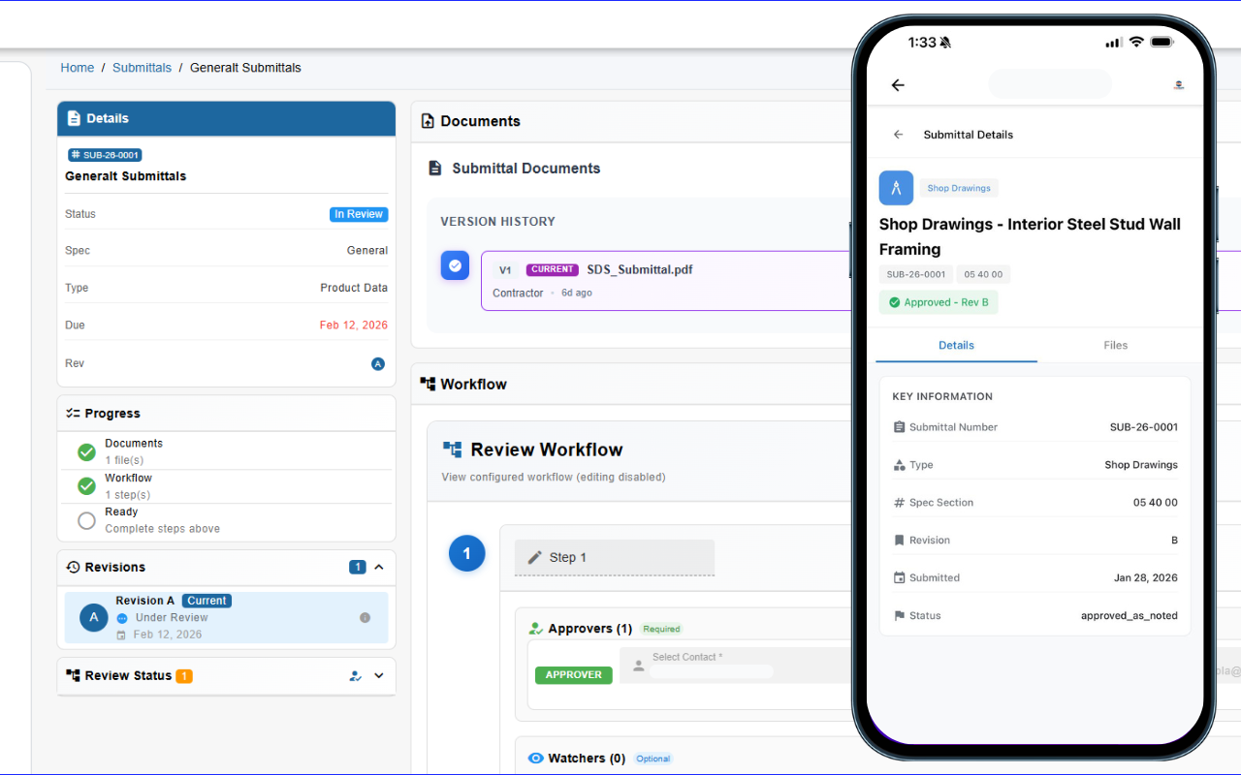The height and width of the screenshot is (775, 1241).
Task: Select the Details tab on phone
Action: coord(956,345)
